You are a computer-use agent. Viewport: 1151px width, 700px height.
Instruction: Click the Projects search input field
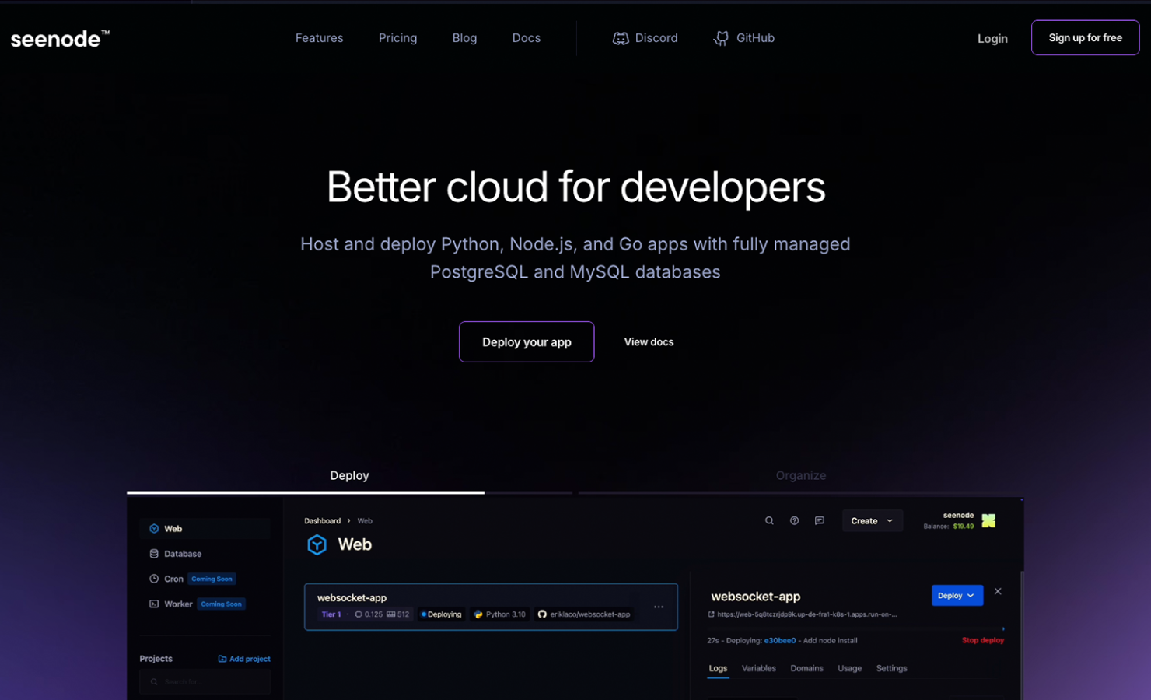[x=206, y=682]
